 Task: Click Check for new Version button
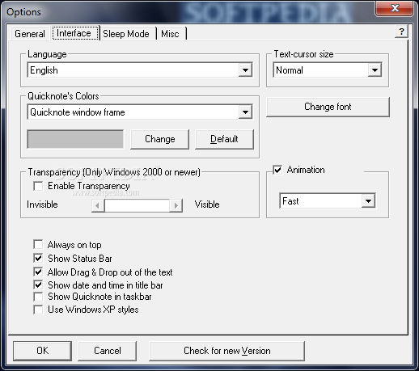coord(227,351)
